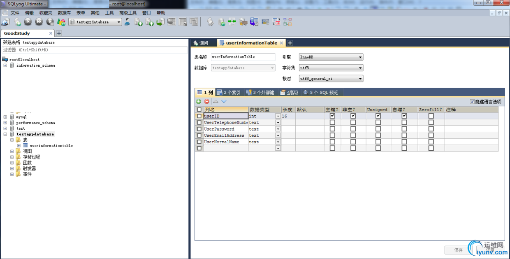The image size is (510, 259).
Task: Close the userInformationTable tab
Action: pos(282,43)
